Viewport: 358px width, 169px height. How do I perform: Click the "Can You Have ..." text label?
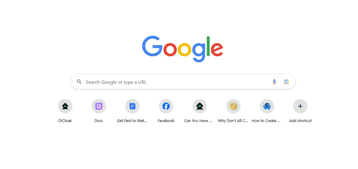(198, 121)
